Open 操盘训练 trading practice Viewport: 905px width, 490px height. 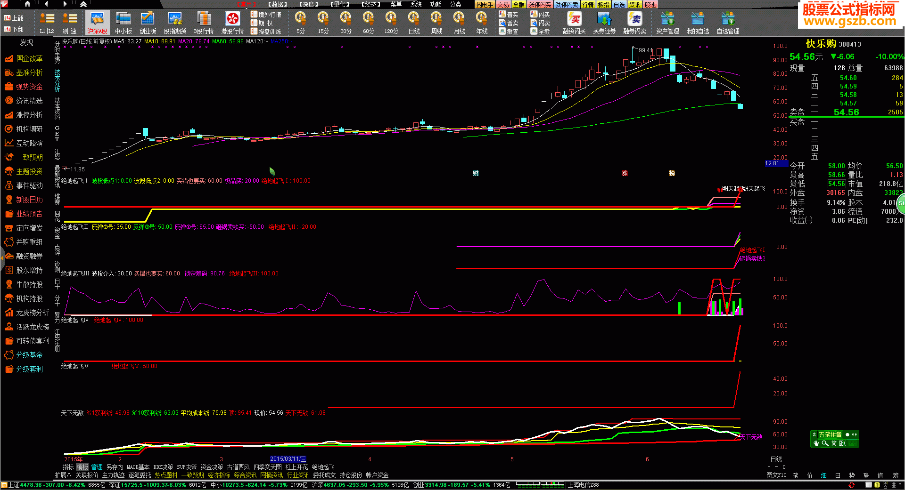point(266,32)
